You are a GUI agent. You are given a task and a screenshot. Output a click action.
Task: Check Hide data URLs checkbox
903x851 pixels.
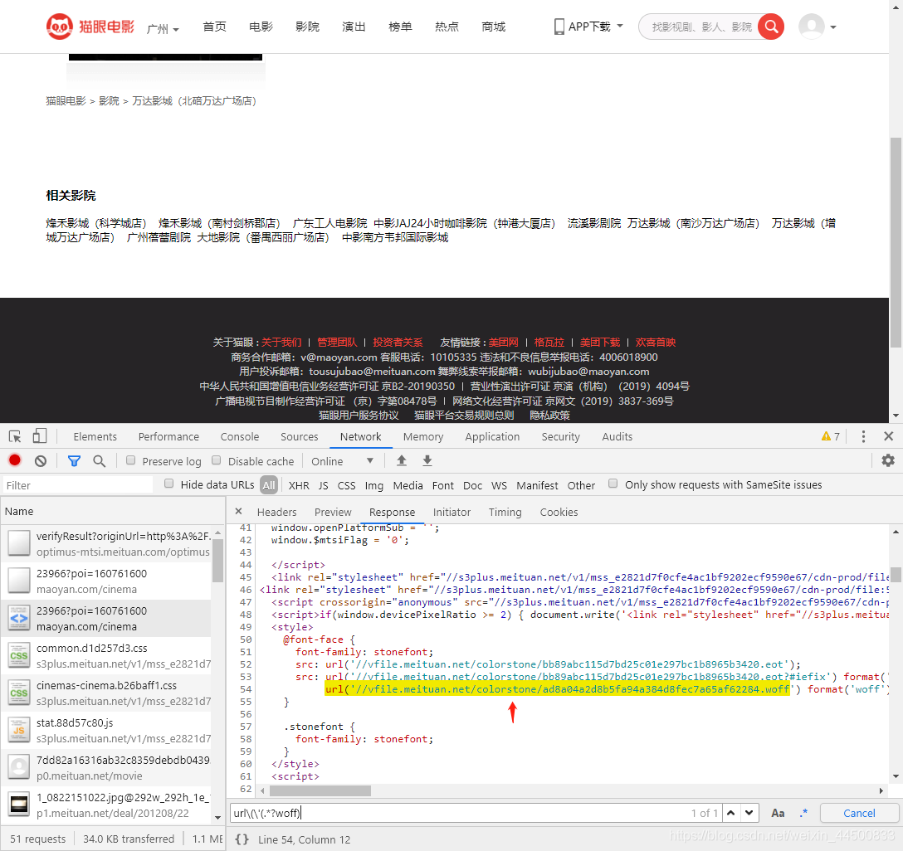(168, 484)
